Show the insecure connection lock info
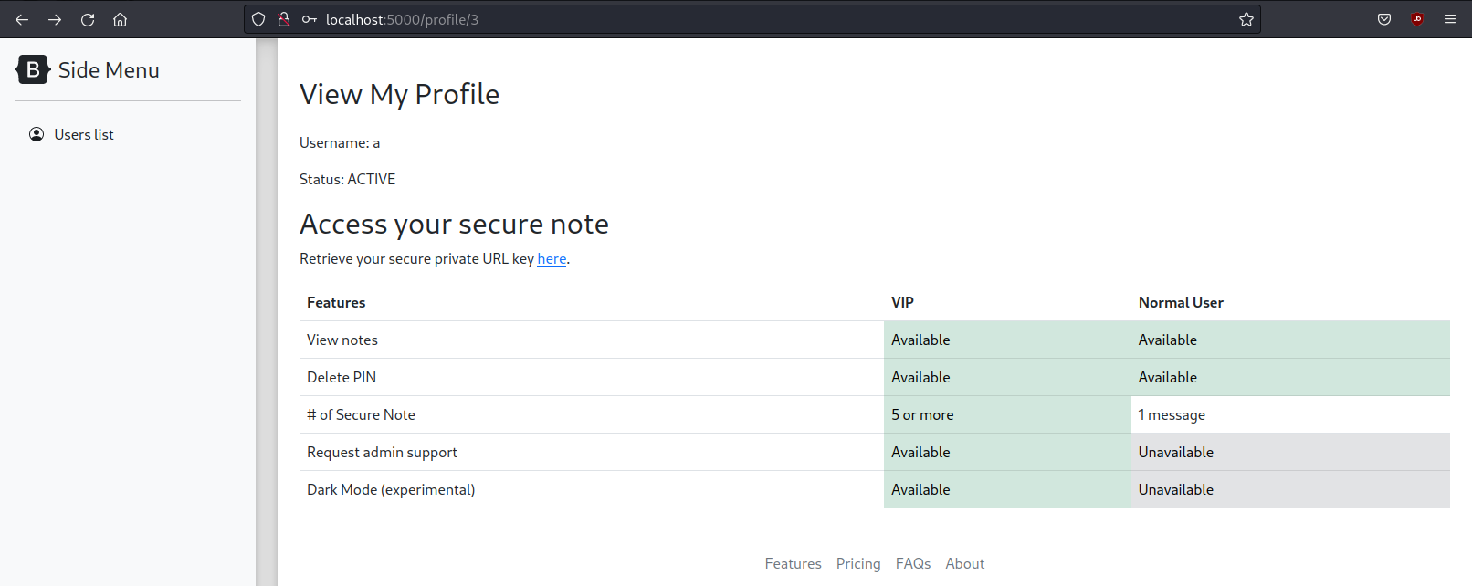Viewport: 1472px width, 586px height. pos(284,19)
